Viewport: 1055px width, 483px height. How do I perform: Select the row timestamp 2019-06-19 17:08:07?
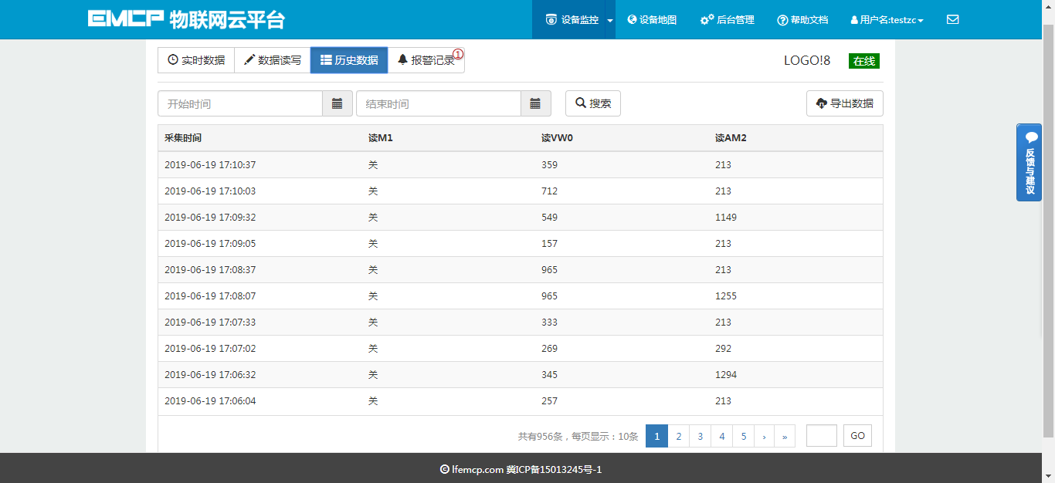210,296
